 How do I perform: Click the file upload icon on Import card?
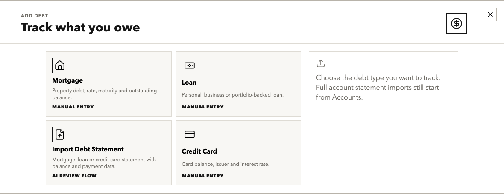pos(60,134)
